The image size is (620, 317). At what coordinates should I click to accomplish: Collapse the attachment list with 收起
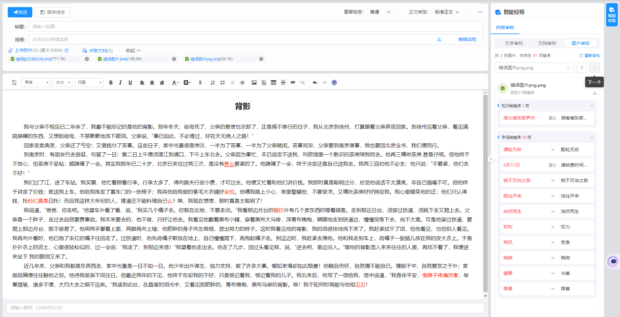pos(133,51)
